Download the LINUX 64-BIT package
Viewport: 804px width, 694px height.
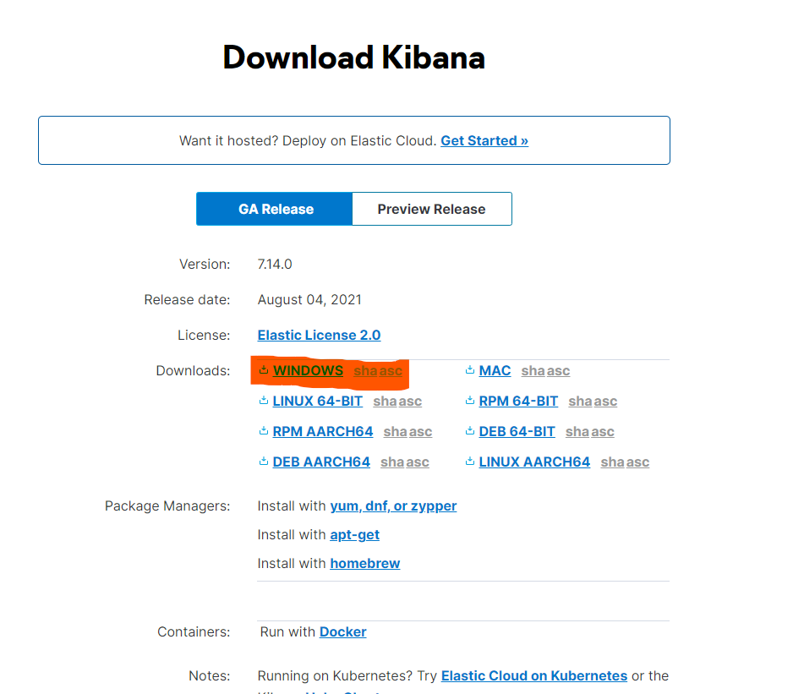317,402
